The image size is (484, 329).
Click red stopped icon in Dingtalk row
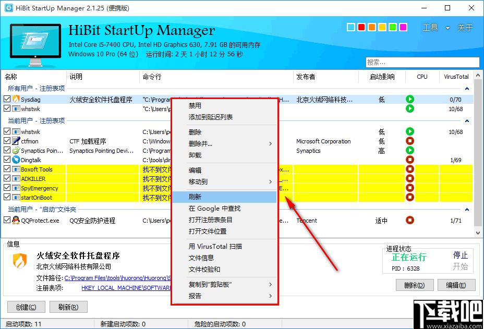pyautogui.click(x=409, y=160)
